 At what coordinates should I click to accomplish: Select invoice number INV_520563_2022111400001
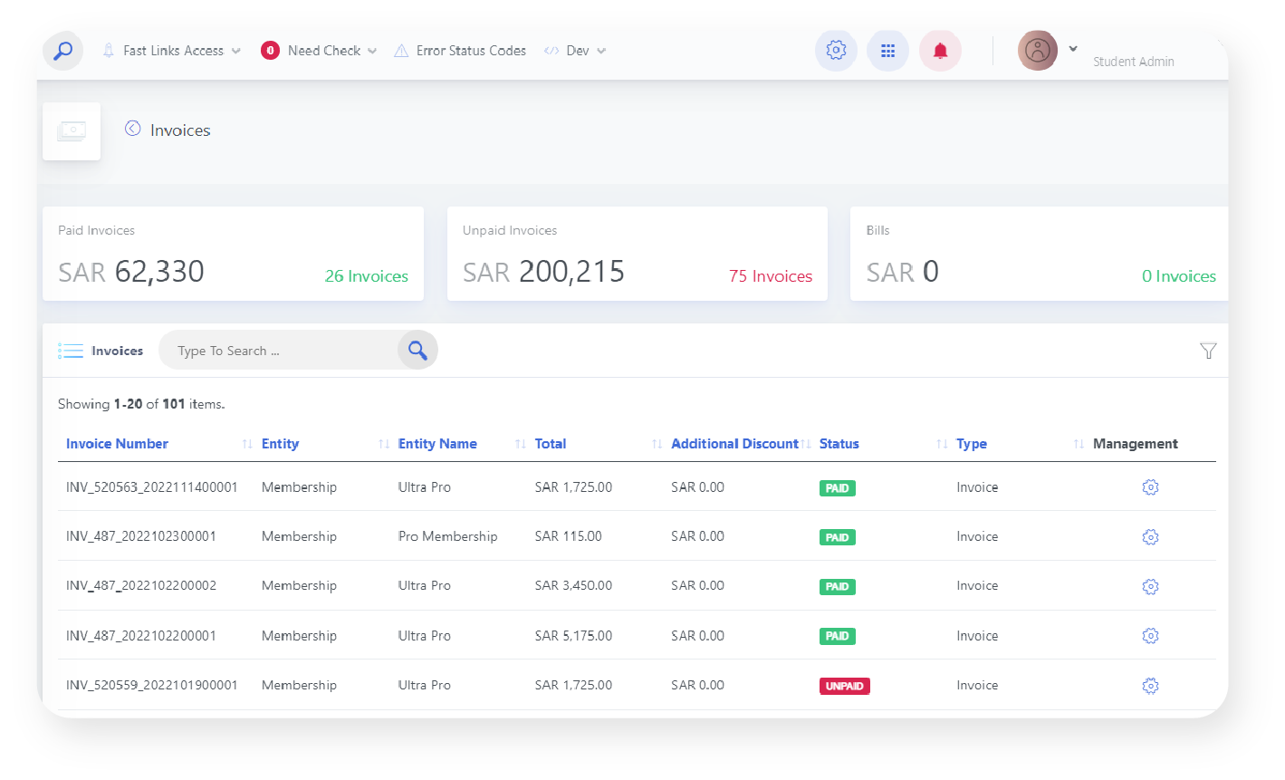point(152,487)
